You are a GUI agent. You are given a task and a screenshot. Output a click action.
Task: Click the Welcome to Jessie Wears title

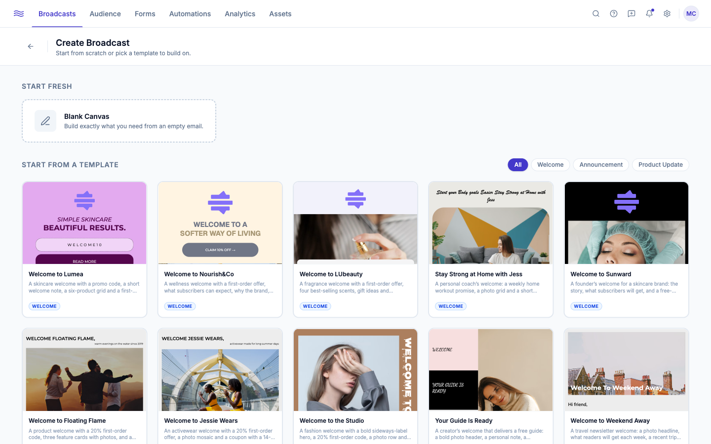point(201,421)
